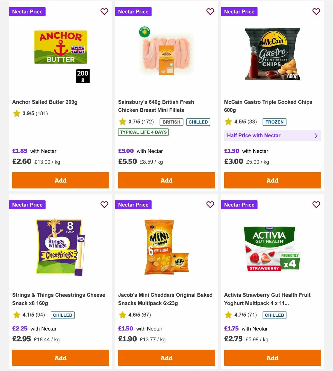Image resolution: width=333 pixels, height=371 pixels.
Task: Click the TYPICAL LIFE 4 DAYS label
Action: click(x=143, y=132)
